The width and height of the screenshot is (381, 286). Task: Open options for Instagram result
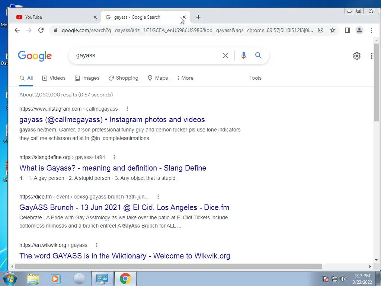[x=127, y=109]
